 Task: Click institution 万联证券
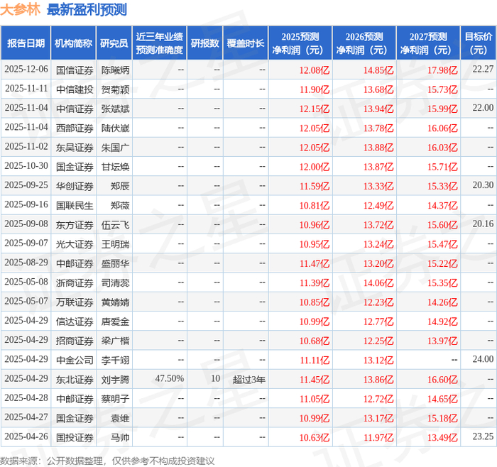click(x=75, y=302)
